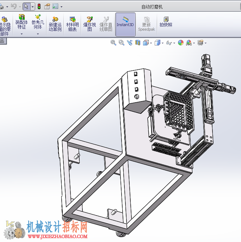The width and height of the screenshot is (241, 242).
Task: Open the Print dropdown arrow
Action: click(7, 7)
